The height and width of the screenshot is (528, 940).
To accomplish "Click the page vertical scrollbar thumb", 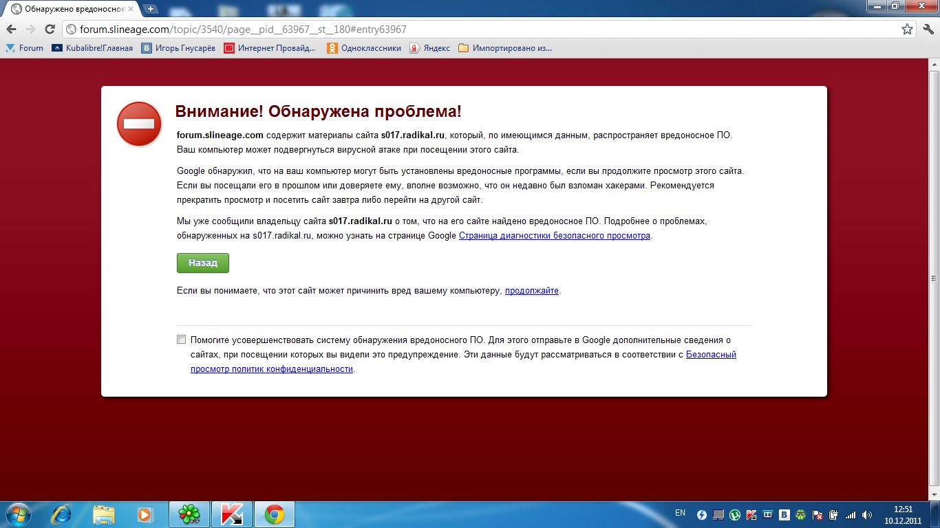I will [x=934, y=279].
